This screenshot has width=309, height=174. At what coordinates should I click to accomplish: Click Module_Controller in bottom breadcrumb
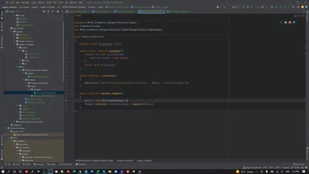coord(125,160)
